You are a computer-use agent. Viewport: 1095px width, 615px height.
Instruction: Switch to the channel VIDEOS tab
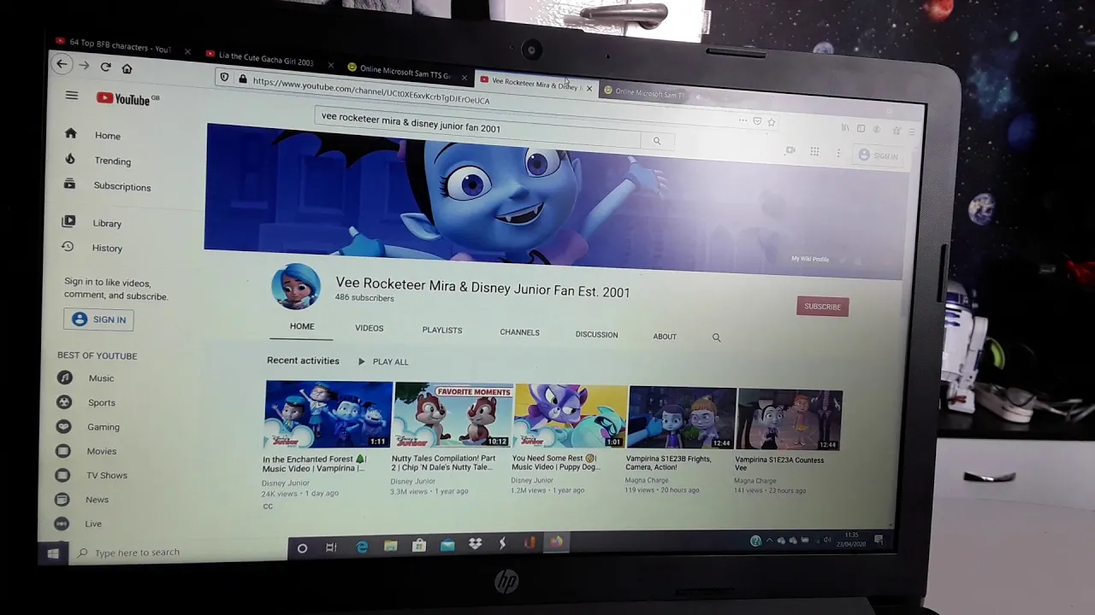click(369, 328)
